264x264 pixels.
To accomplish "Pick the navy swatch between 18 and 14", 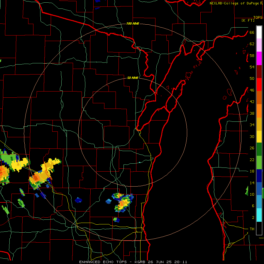I will coord(259,176).
